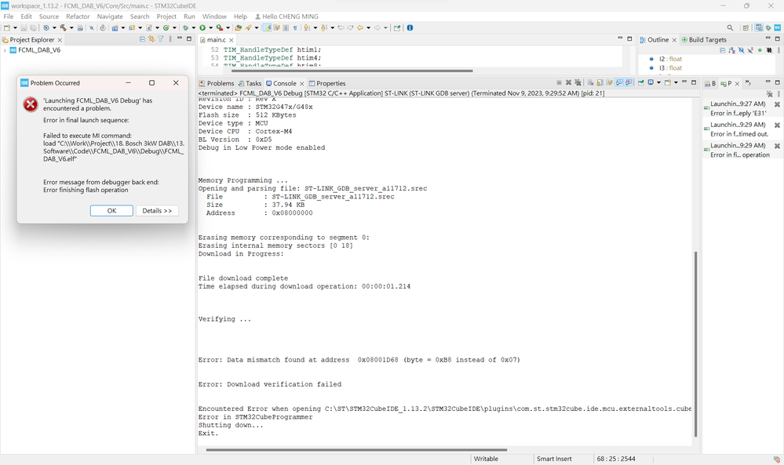Switch to the Properties tab
Image resolution: width=784 pixels, height=465 pixels.
(x=327, y=83)
